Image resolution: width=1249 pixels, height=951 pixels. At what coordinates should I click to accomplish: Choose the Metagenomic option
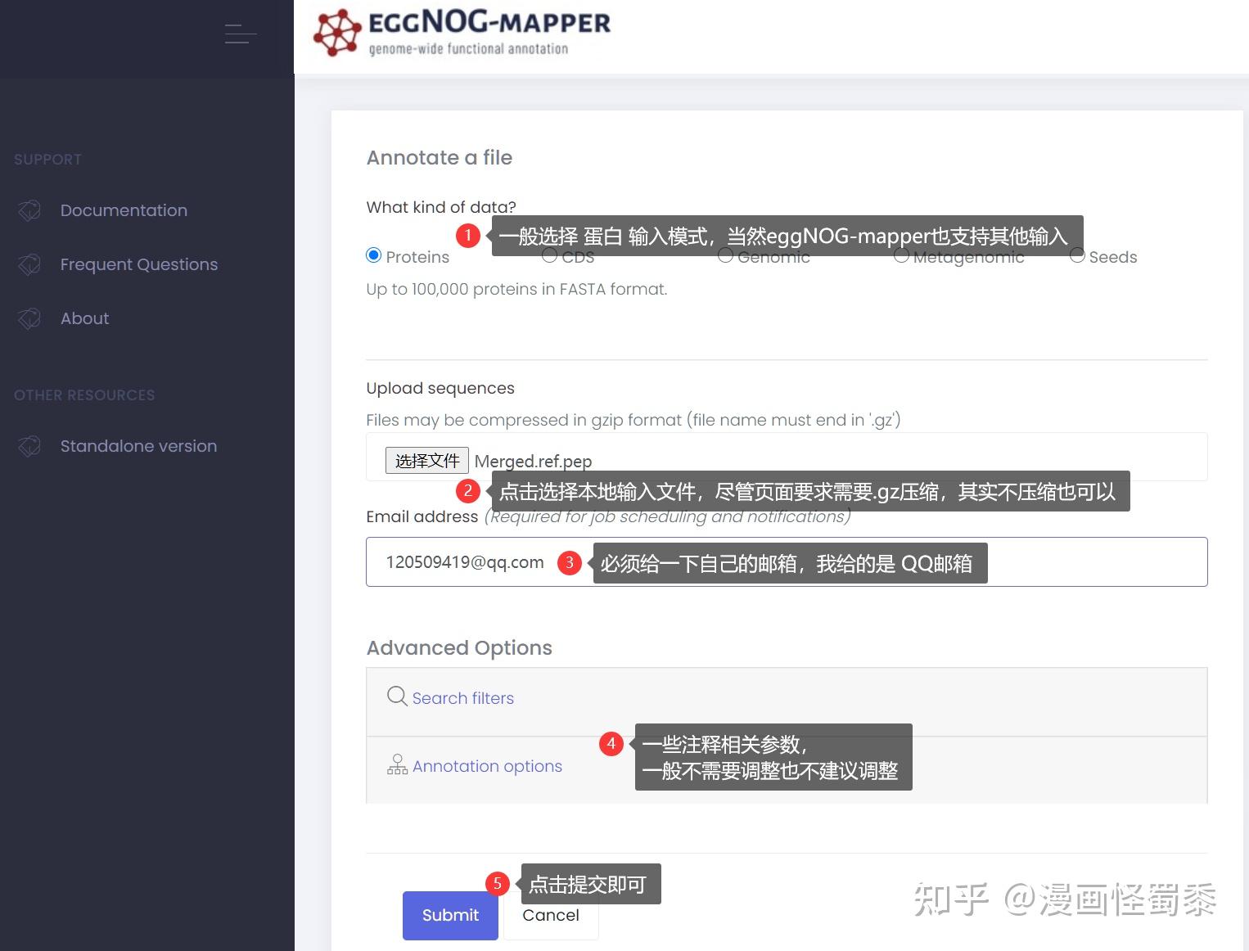pos(901,255)
